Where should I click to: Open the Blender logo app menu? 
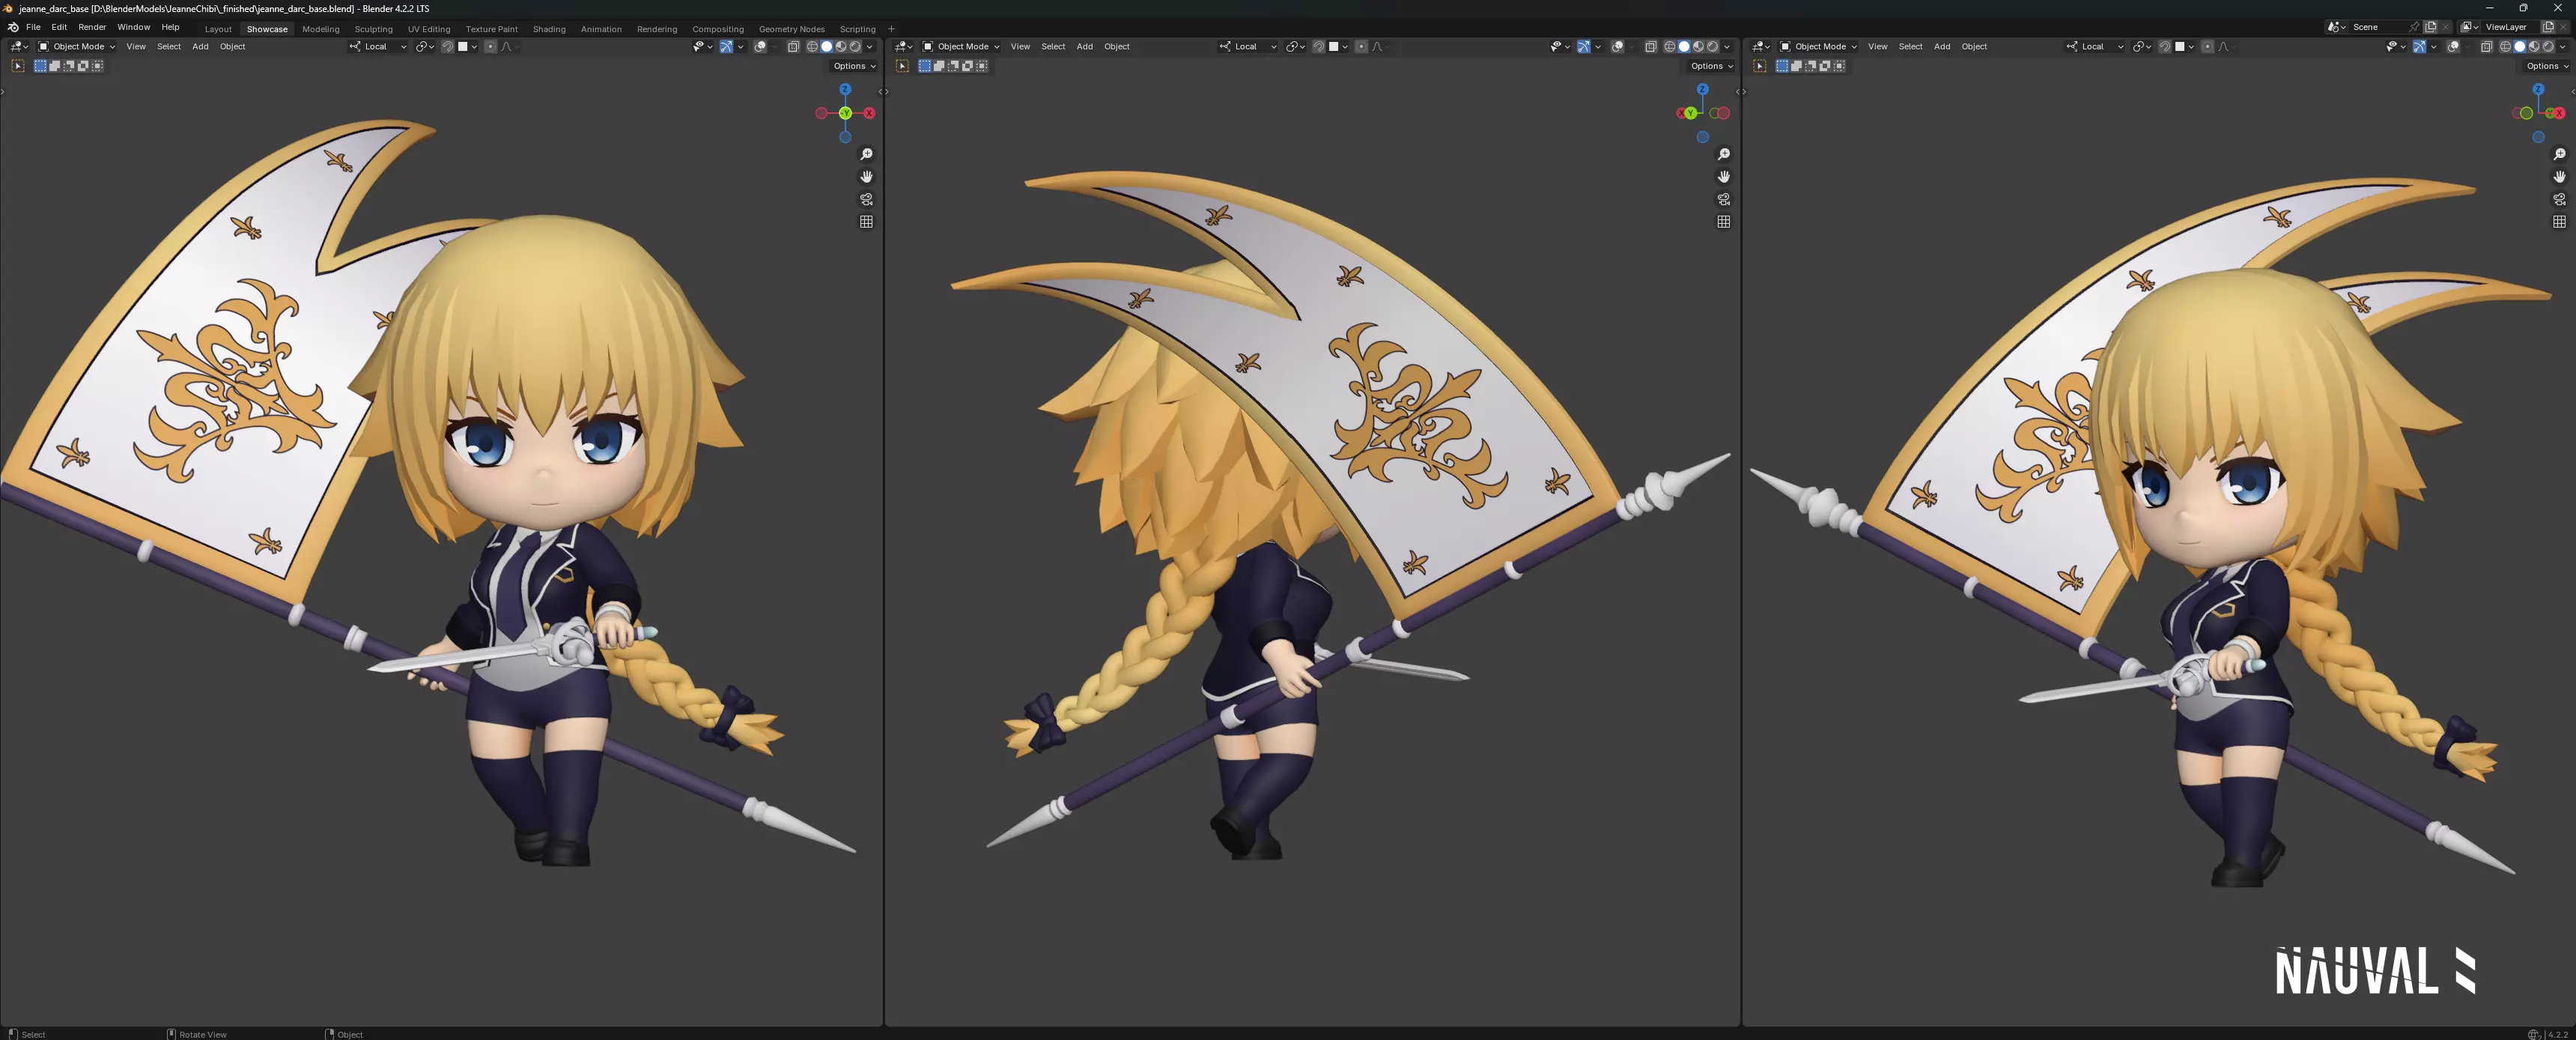[13, 27]
